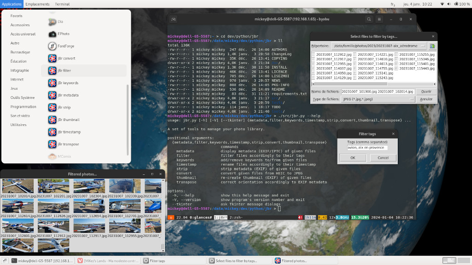
Task: Select file 20231007_115141.jpg in the list
Action: (x=375, y=73)
